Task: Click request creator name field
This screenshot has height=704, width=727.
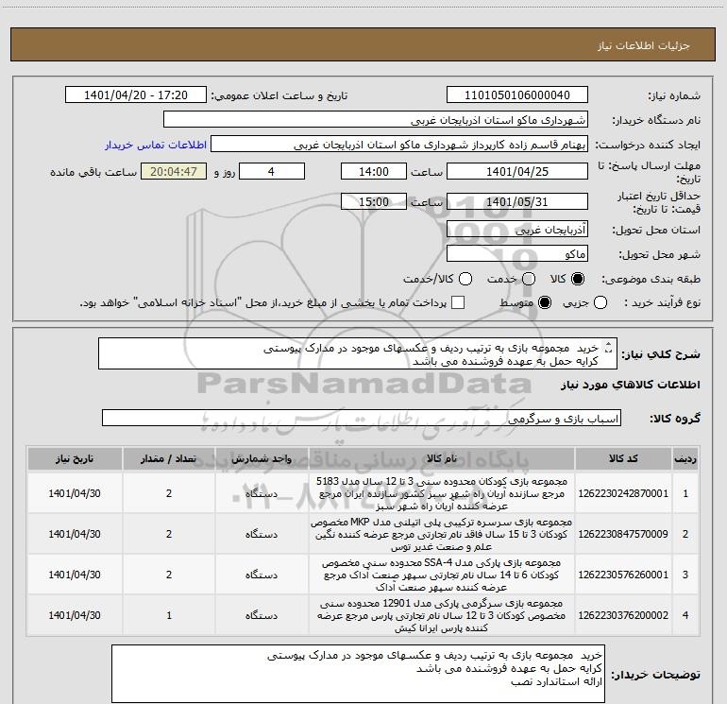Action: coord(399,145)
